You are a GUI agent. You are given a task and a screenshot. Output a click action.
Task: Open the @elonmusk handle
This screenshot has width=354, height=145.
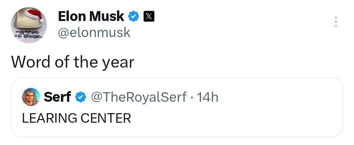[94, 32]
